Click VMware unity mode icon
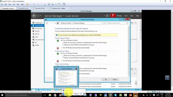This screenshot has width=173, height=97. (x=59, y=4)
